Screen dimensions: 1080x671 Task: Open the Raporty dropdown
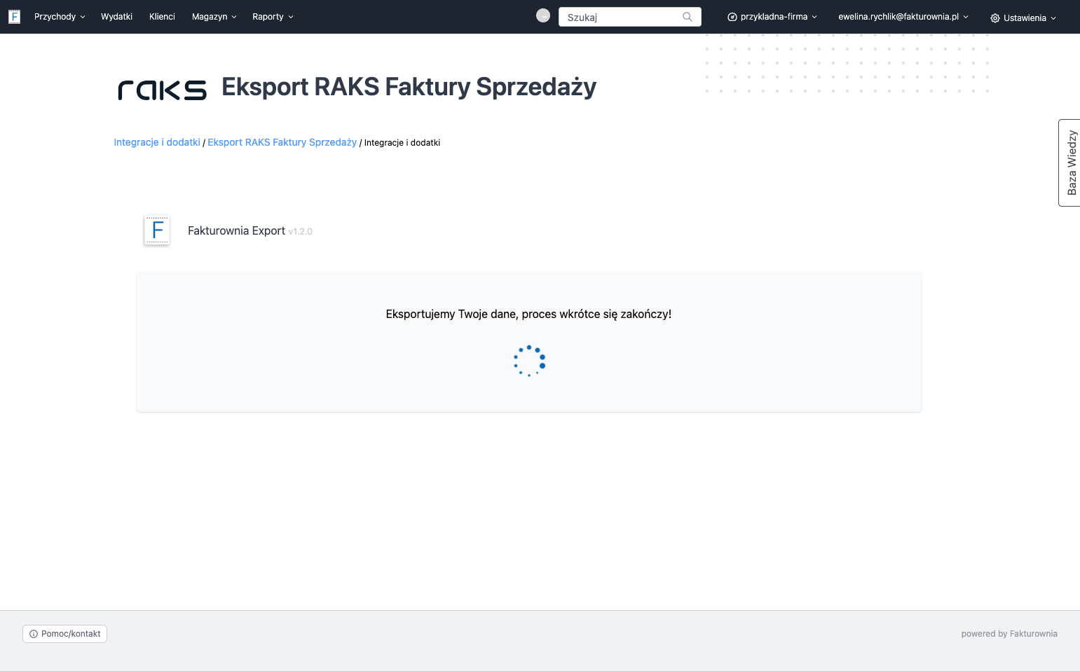pyautogui.click(x=273, y=17)
